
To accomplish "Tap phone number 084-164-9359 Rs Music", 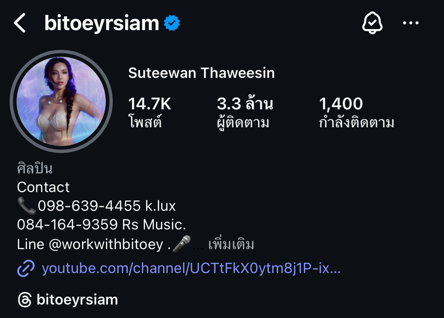I will coord(101,225).
